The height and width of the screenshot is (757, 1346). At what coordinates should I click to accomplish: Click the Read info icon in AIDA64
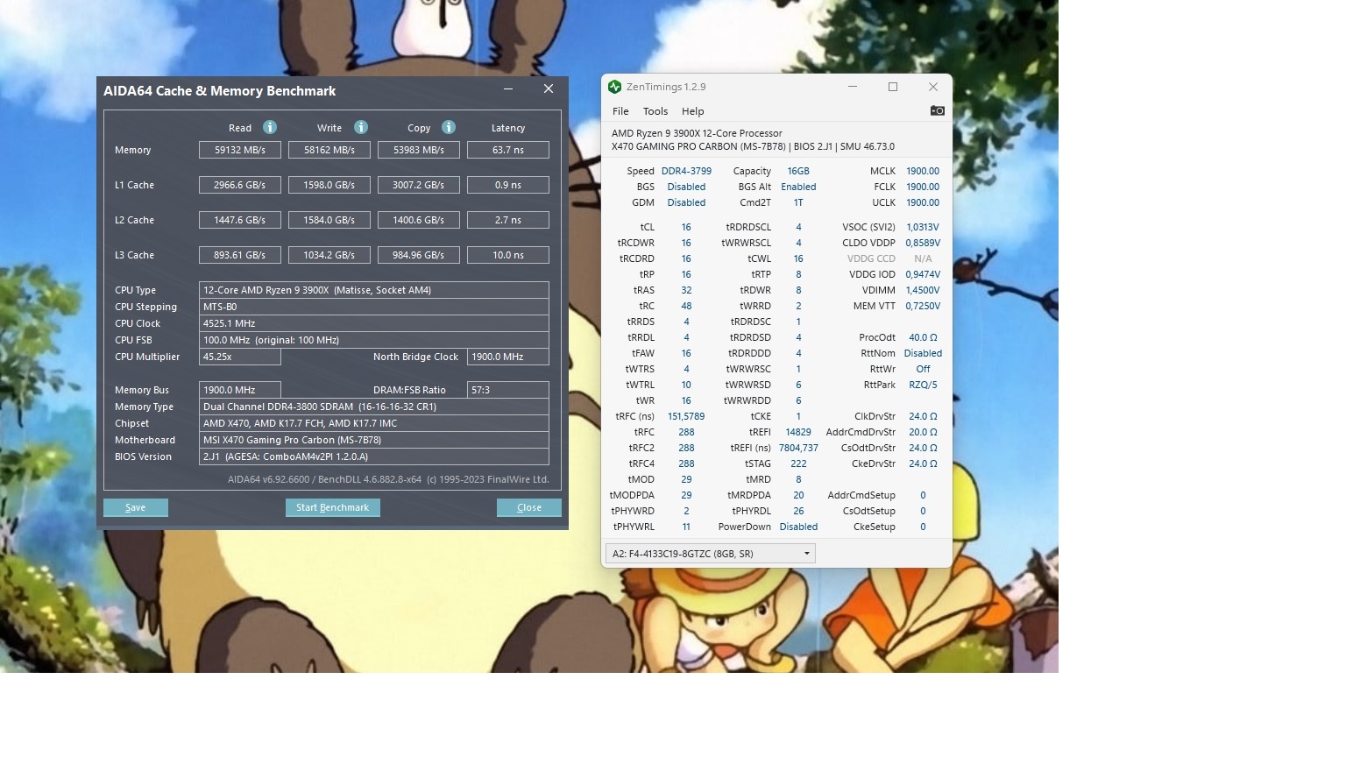270,127
